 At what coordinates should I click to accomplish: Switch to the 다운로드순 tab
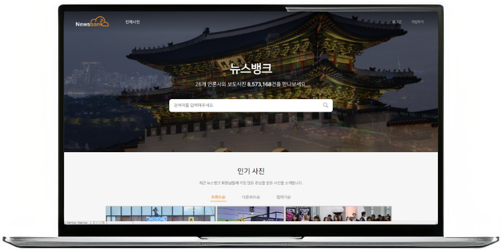coord(251,197)
